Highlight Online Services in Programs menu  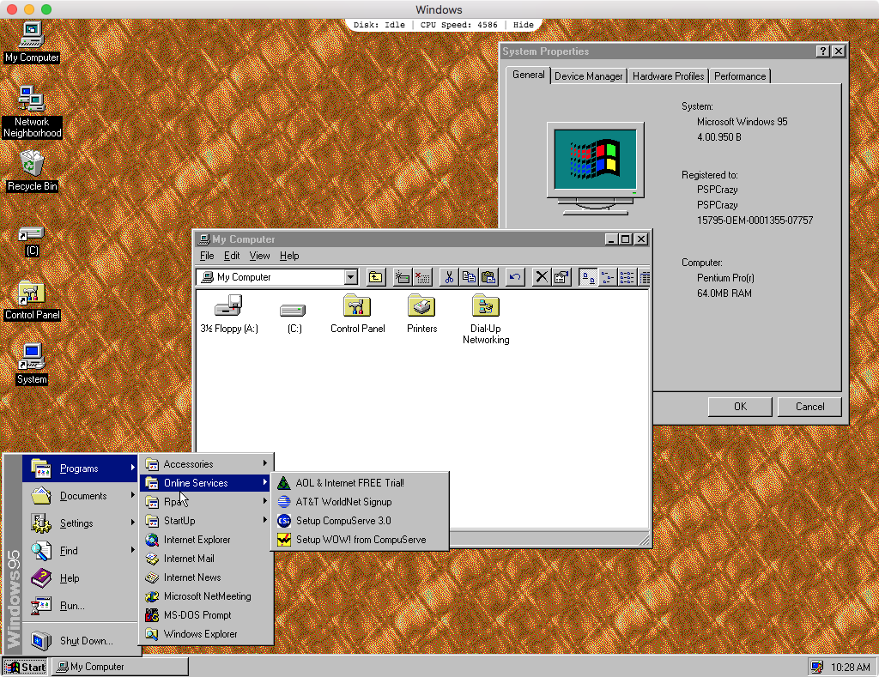point(206,483)
